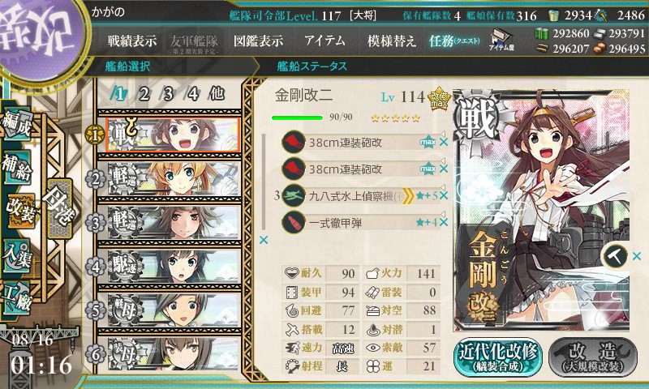Open the 補給 resupply side icon
Viewport: 649px width, 389px height.
pos(17,168)
